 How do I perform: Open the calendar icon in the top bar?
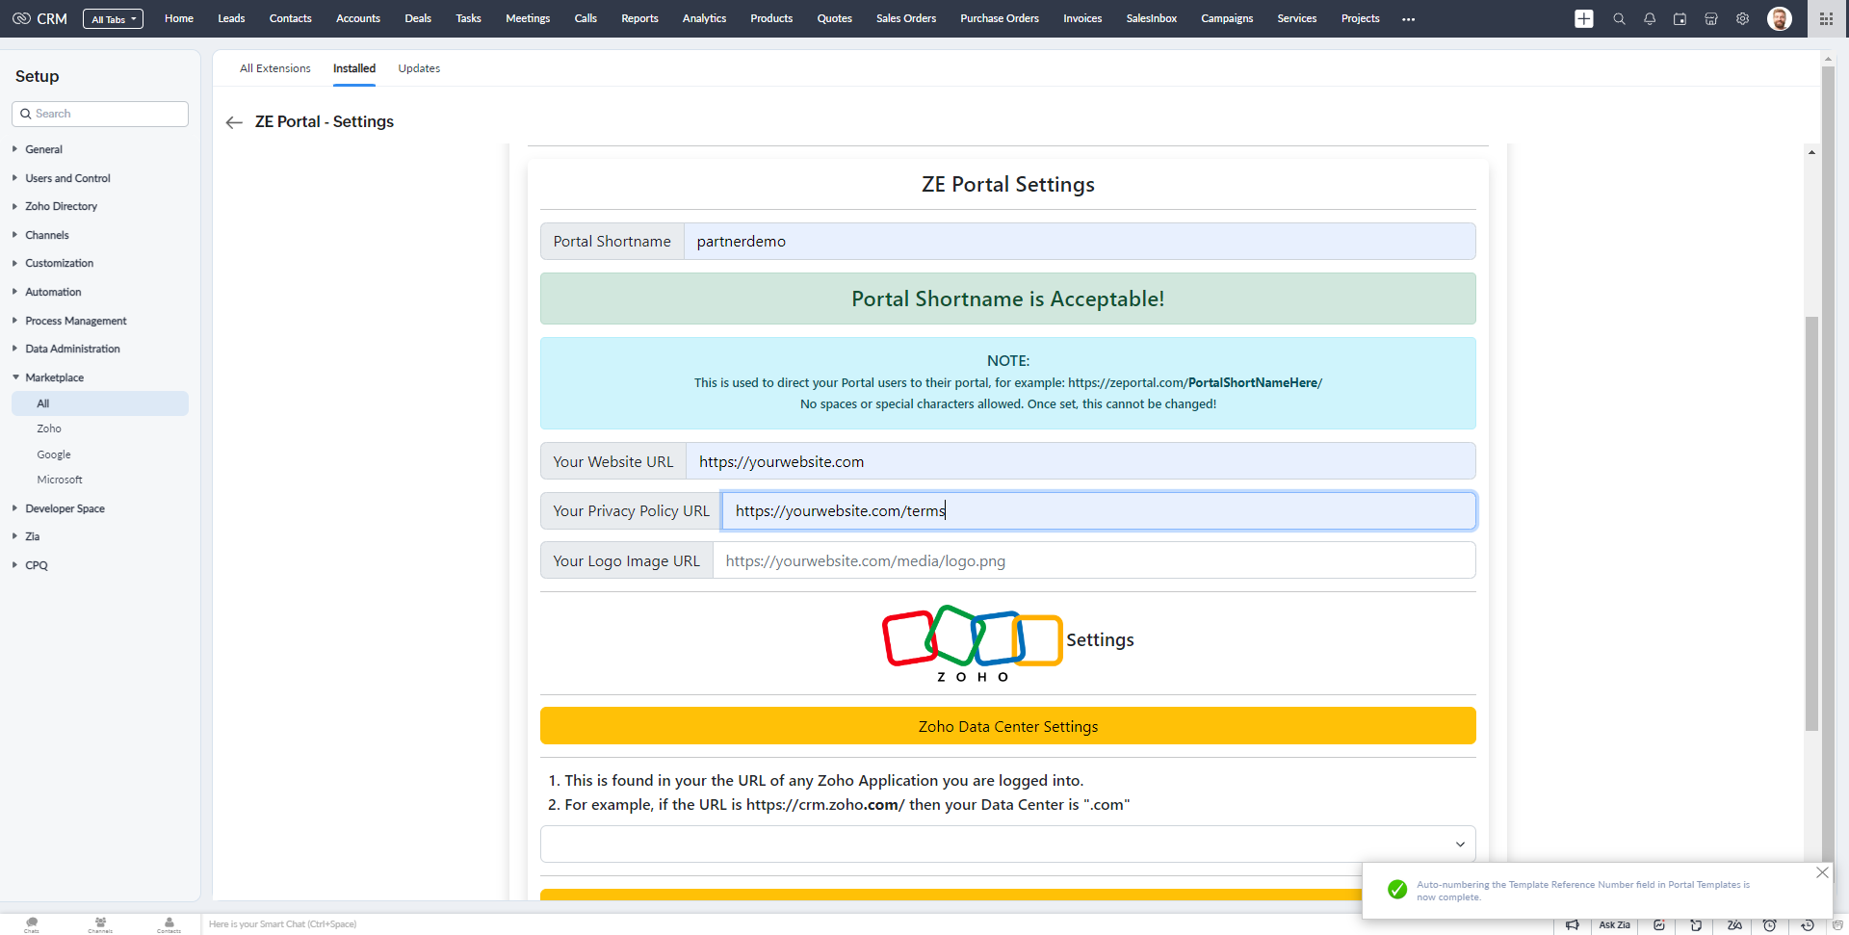(1680, 18)
